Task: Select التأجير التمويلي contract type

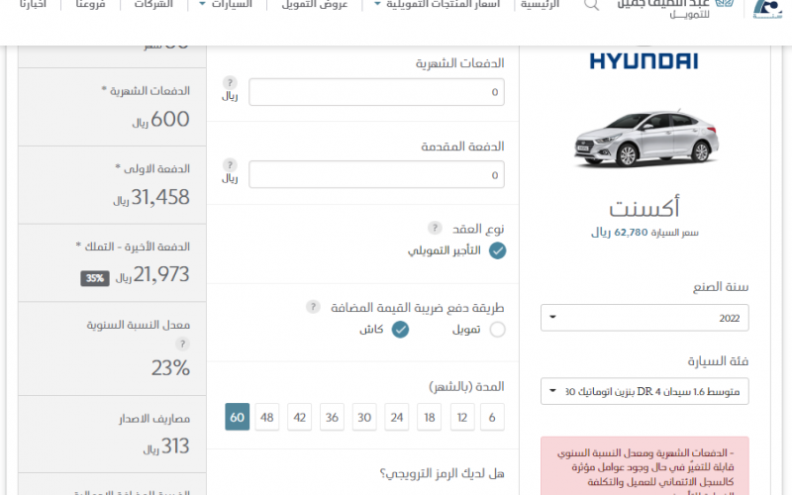Action: (x=498, y=250)
